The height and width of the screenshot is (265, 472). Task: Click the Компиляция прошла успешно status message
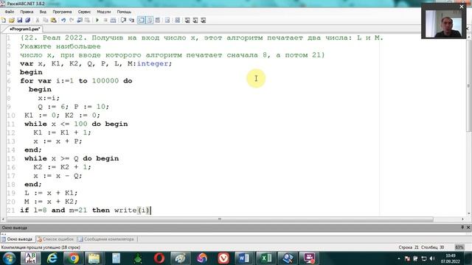click(41, 247)
